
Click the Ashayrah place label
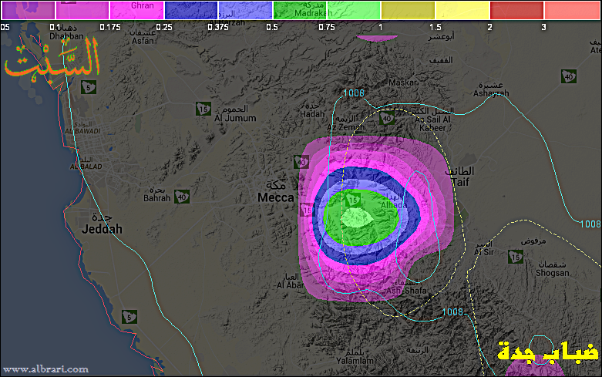click(x=491, y=93)
